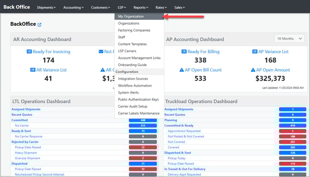This screenshot has height=177, width=310.
Task: Open the Not Covered truckload link
Action: tap(176, 142)
